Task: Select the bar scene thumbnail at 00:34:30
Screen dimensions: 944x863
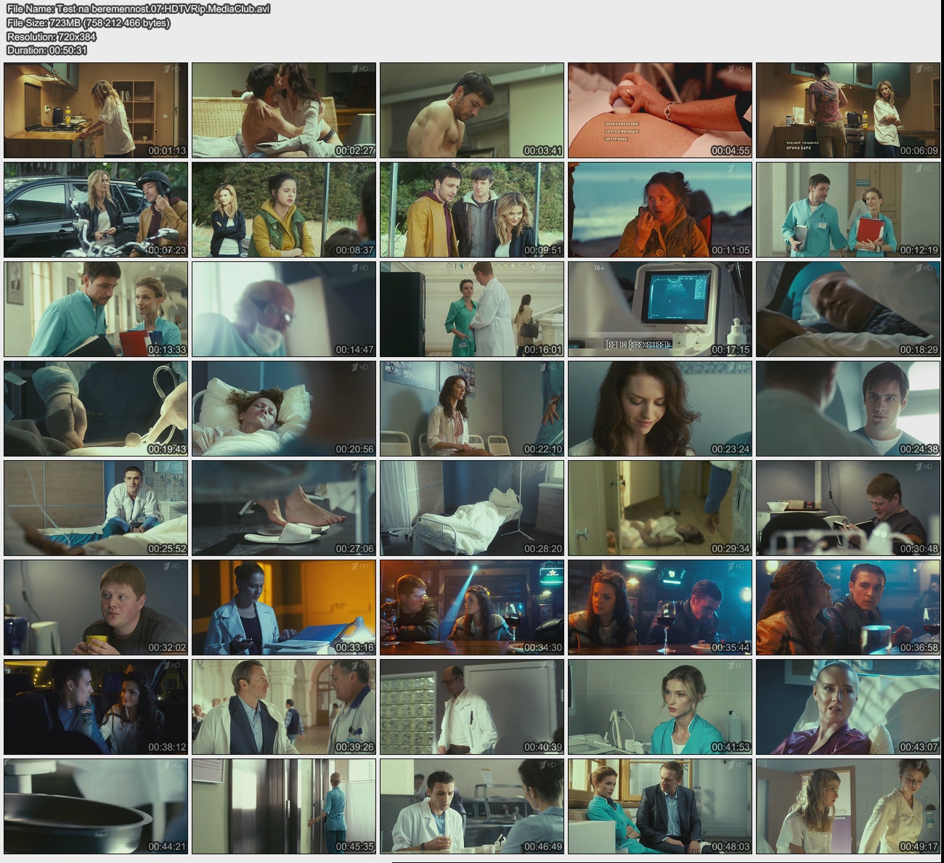Action: [472, 608]
